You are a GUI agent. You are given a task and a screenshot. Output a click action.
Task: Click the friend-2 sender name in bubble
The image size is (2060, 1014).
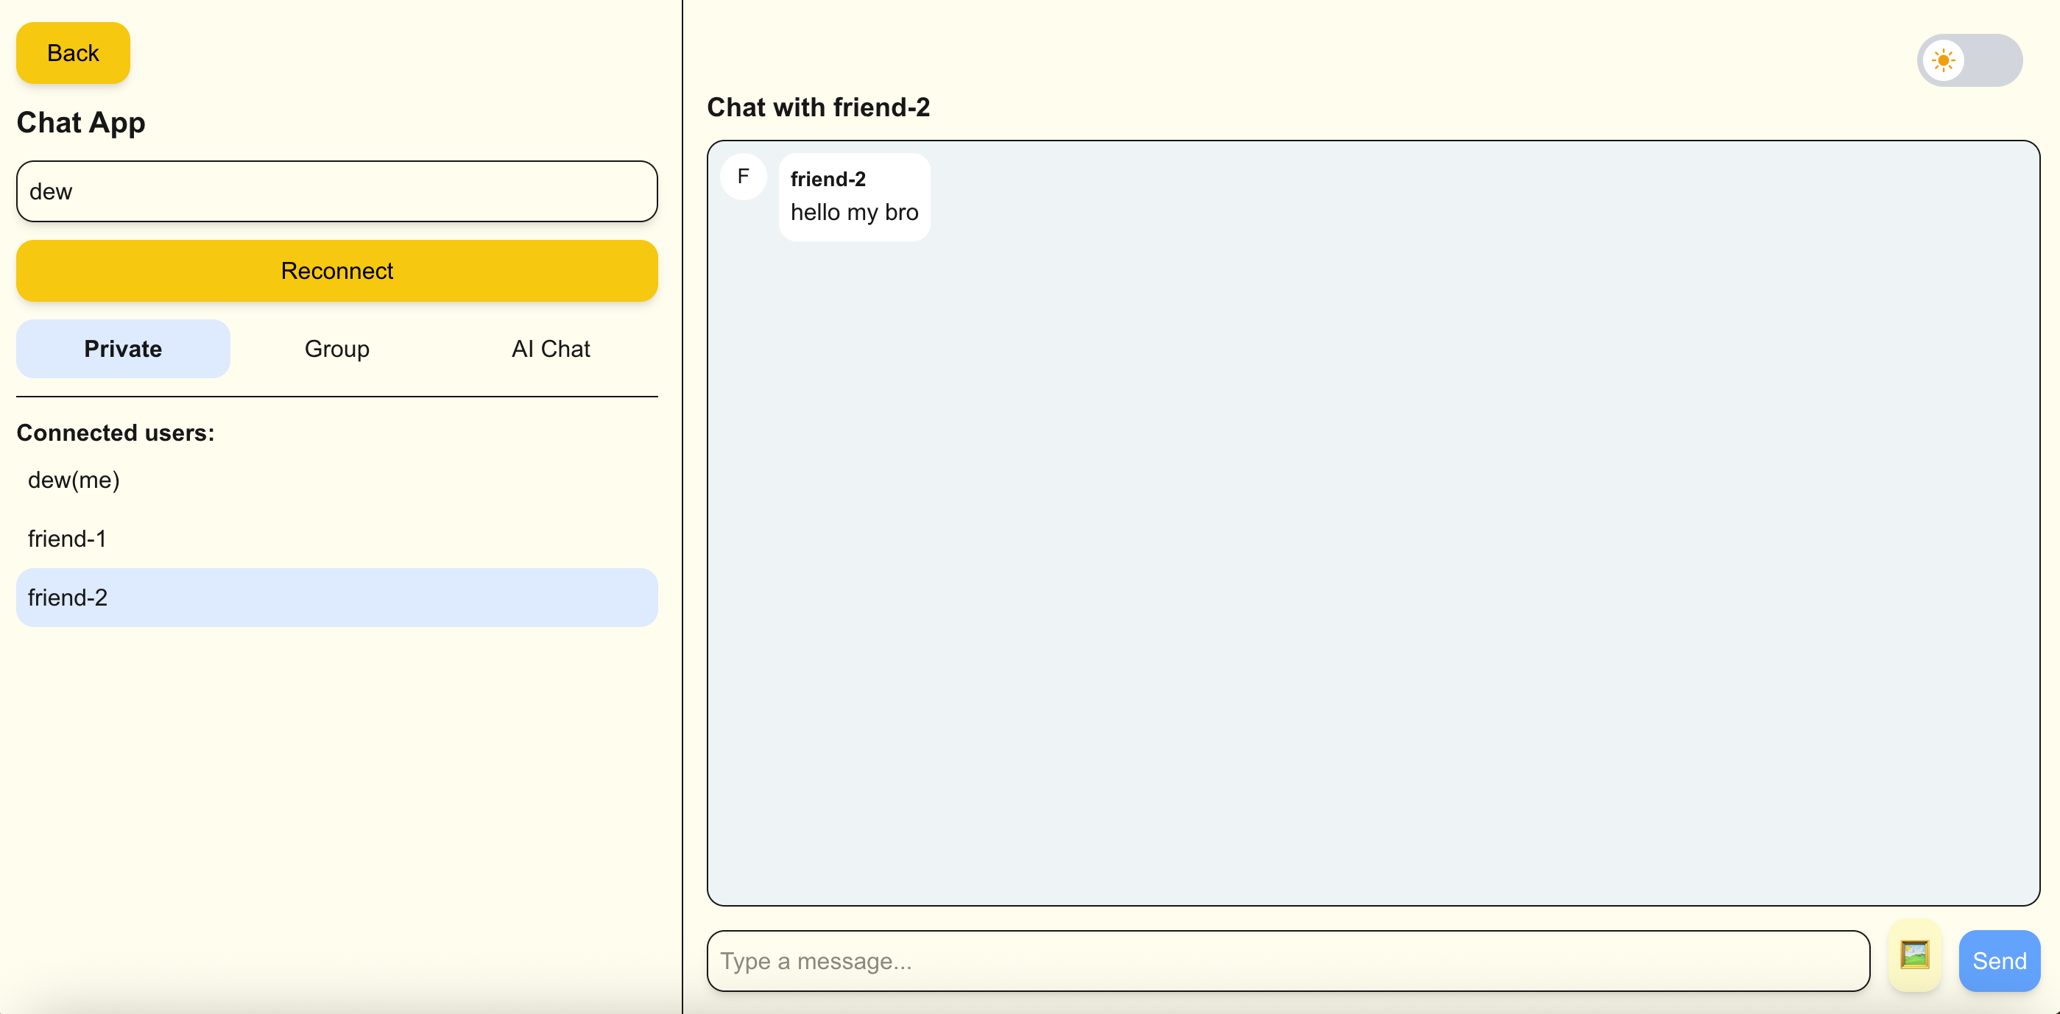coord(828,179)
